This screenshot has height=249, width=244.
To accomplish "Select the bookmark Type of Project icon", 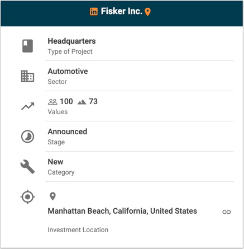I will [27, 46].
